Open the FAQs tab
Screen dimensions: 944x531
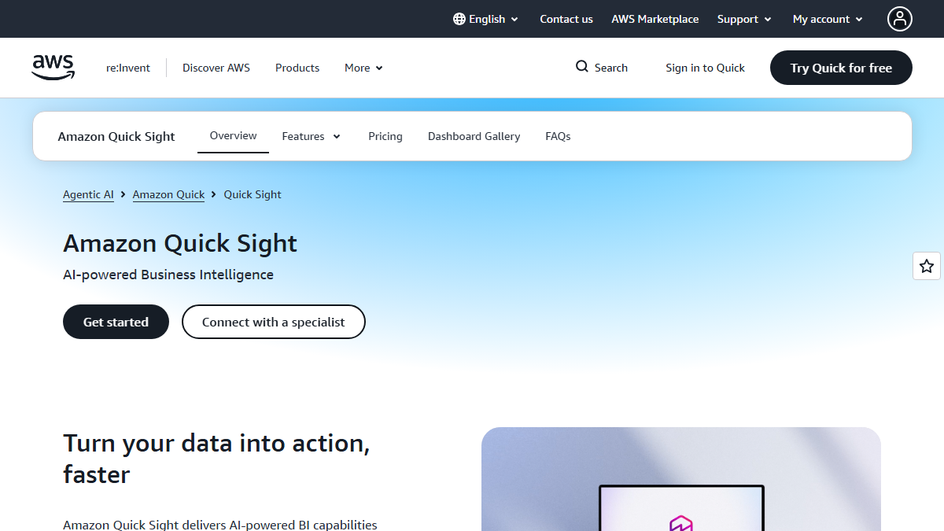point(558,136)
